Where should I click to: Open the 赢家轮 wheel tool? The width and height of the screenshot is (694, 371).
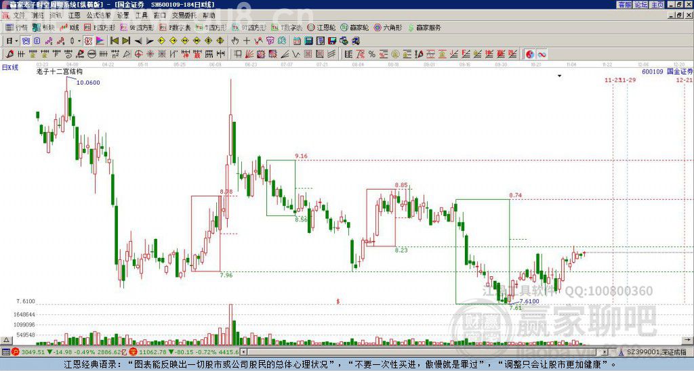click(354, 27)
